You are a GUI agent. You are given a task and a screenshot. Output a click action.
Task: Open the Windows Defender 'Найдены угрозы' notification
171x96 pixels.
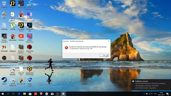151,85
